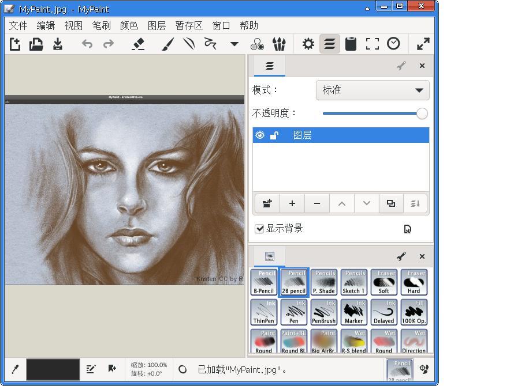This screenshot has width=525, height=386.
Task: Click the 不透明度 opacity slider
Action: tap(374, 113)
